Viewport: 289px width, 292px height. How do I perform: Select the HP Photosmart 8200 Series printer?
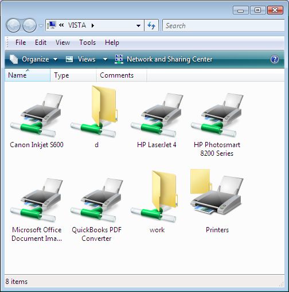pyautogui.click(x=217, y=115)
